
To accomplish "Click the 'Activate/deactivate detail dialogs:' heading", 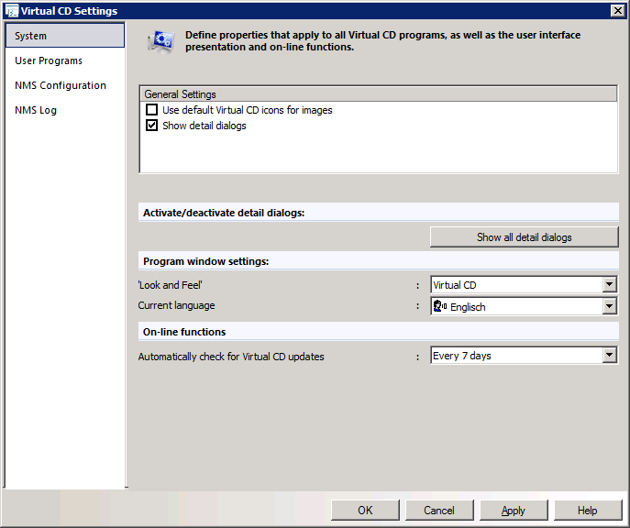I will tap(224, 213).
